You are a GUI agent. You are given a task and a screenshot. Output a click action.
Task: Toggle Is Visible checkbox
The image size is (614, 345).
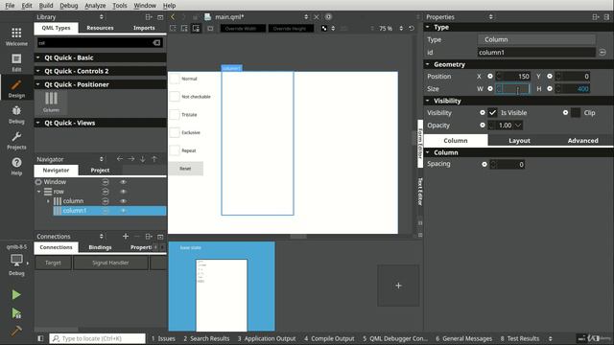(x=492, y=113)
